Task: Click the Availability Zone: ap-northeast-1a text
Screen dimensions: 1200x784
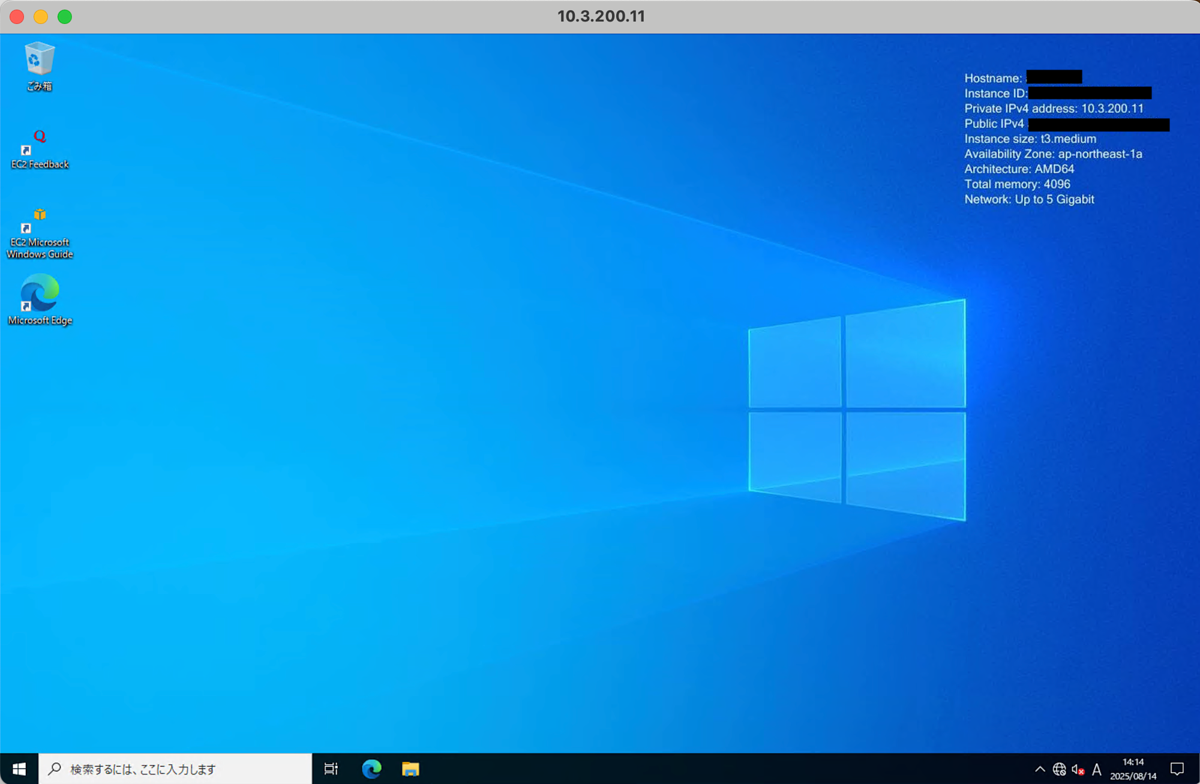Action: pyautogui.click(x=1053, y=154)
